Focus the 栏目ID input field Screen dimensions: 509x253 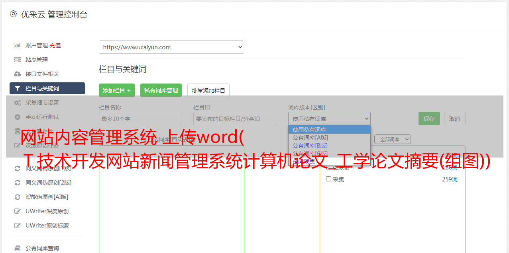[x=235, y=119]
